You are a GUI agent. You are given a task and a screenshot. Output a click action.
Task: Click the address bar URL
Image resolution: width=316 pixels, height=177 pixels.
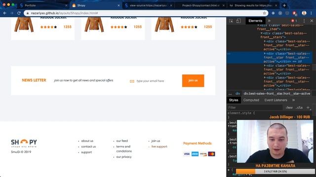(65, 13)
